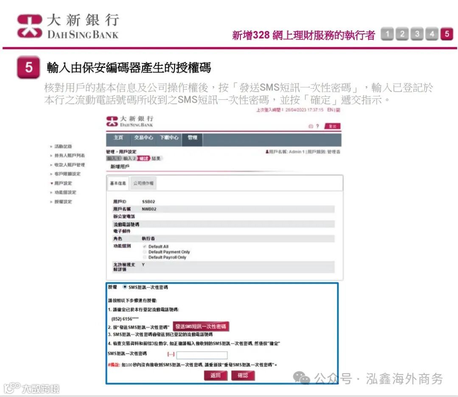458x397 pixels.
Task: Open the 下載中心 navigation tab
Action: click(x=169, y=137)
